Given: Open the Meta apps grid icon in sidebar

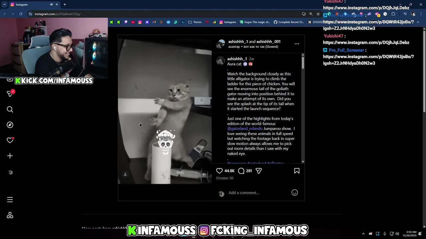Looking at the screenshot, I should 10,215.
